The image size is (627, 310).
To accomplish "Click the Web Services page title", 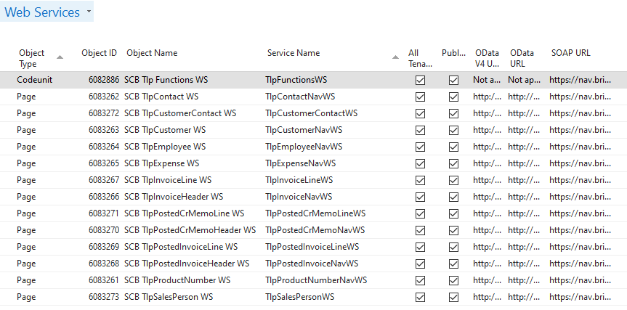I will coord(42,12).
